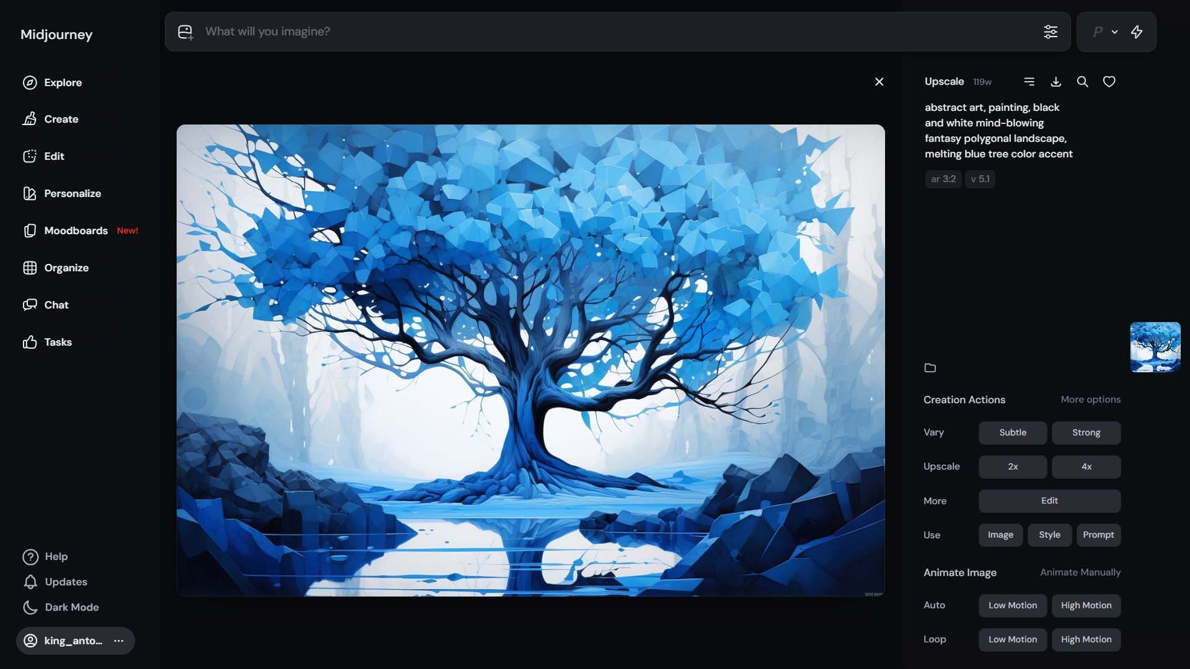Open the P personalization dropdown
Screen dimensions: 1190x669
pyautogui.click(x=1104, y=32)
